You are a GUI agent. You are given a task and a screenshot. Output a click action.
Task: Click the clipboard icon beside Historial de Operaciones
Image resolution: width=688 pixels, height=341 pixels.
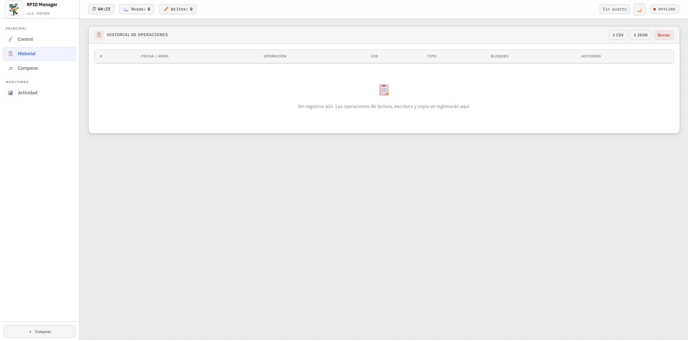pos(99,35)
